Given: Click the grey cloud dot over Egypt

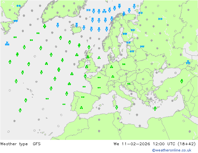Looking at the screenshot, I should point(190,131).
